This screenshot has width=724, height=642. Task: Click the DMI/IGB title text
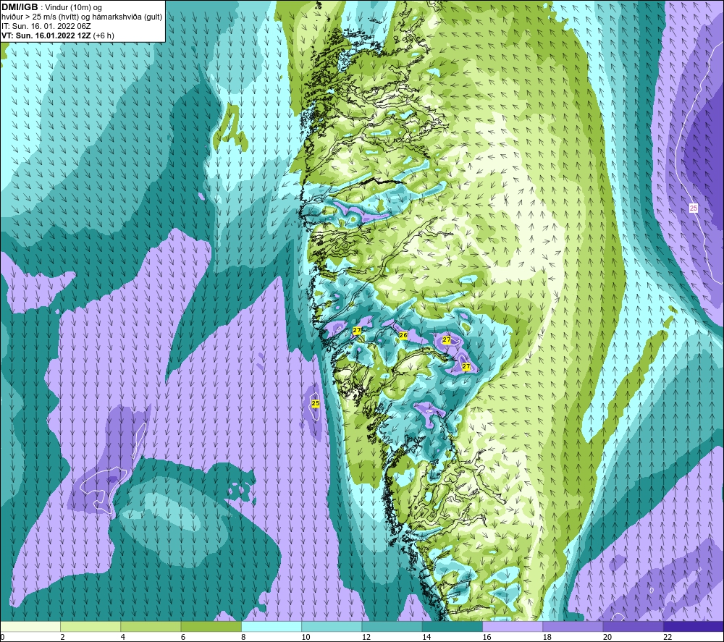tap(20, 7)
